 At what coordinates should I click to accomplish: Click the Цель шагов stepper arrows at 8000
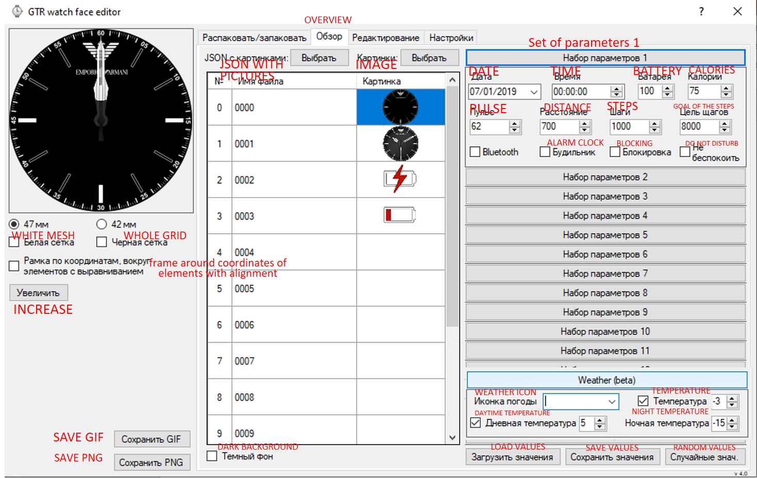(725, 127)
